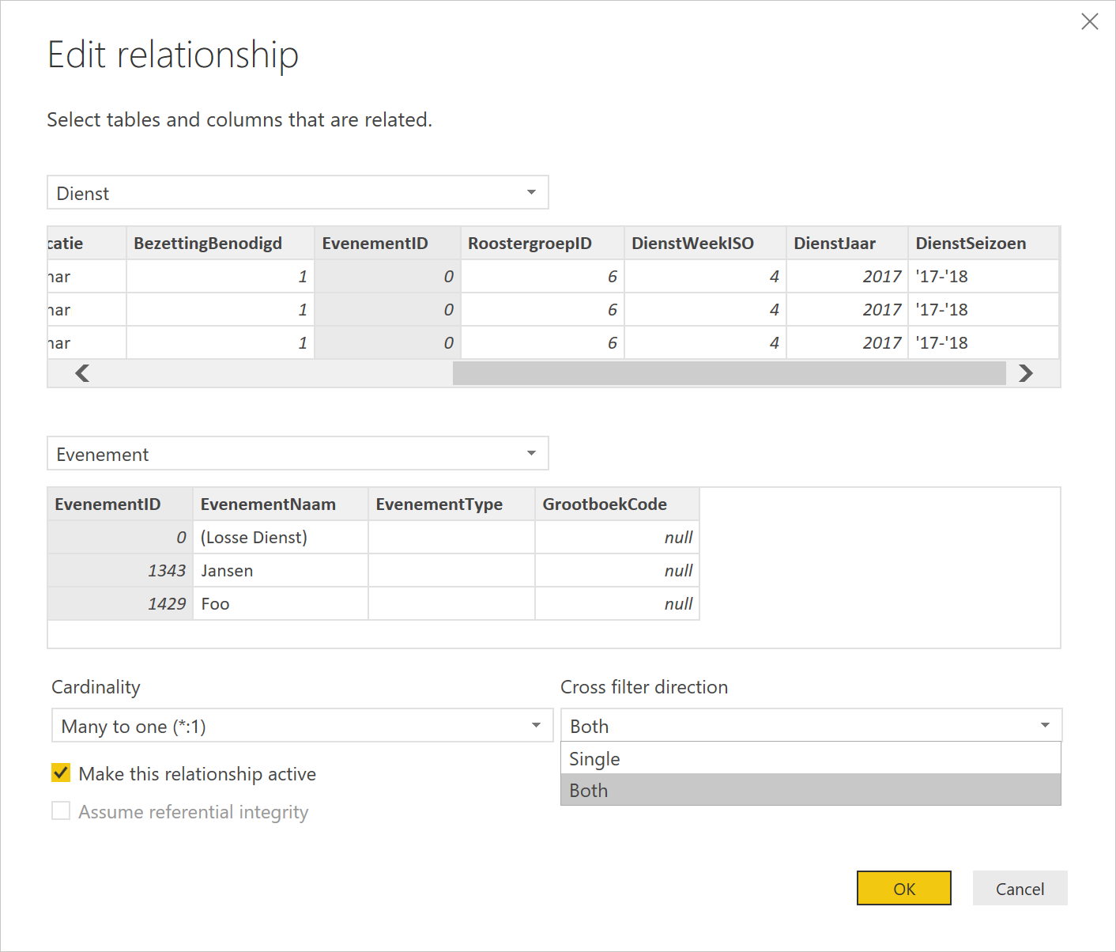The height and width of the screenshot is (952, 1116).
Task: Cancel the relationship edit
Action: coord(1020,888)
